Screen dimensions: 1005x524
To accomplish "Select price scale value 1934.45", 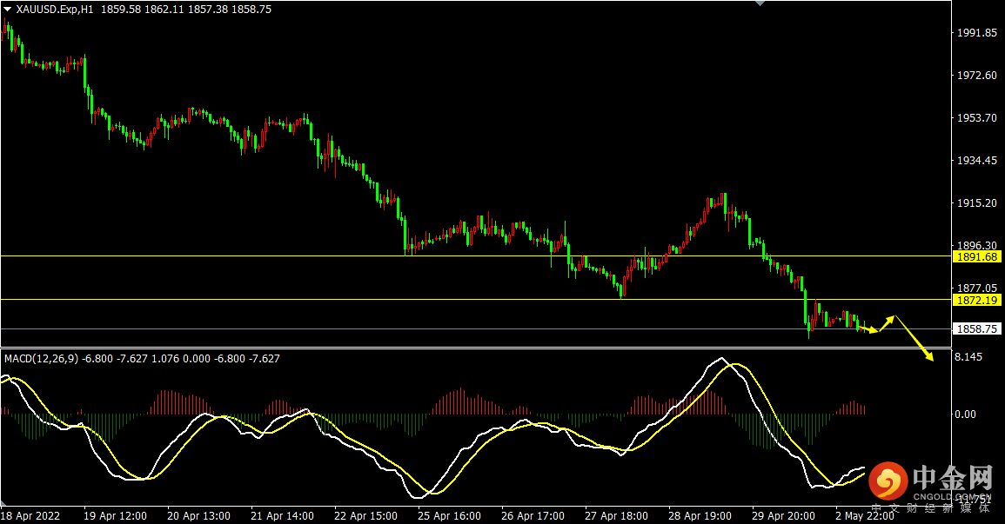I will pos(977,161).
